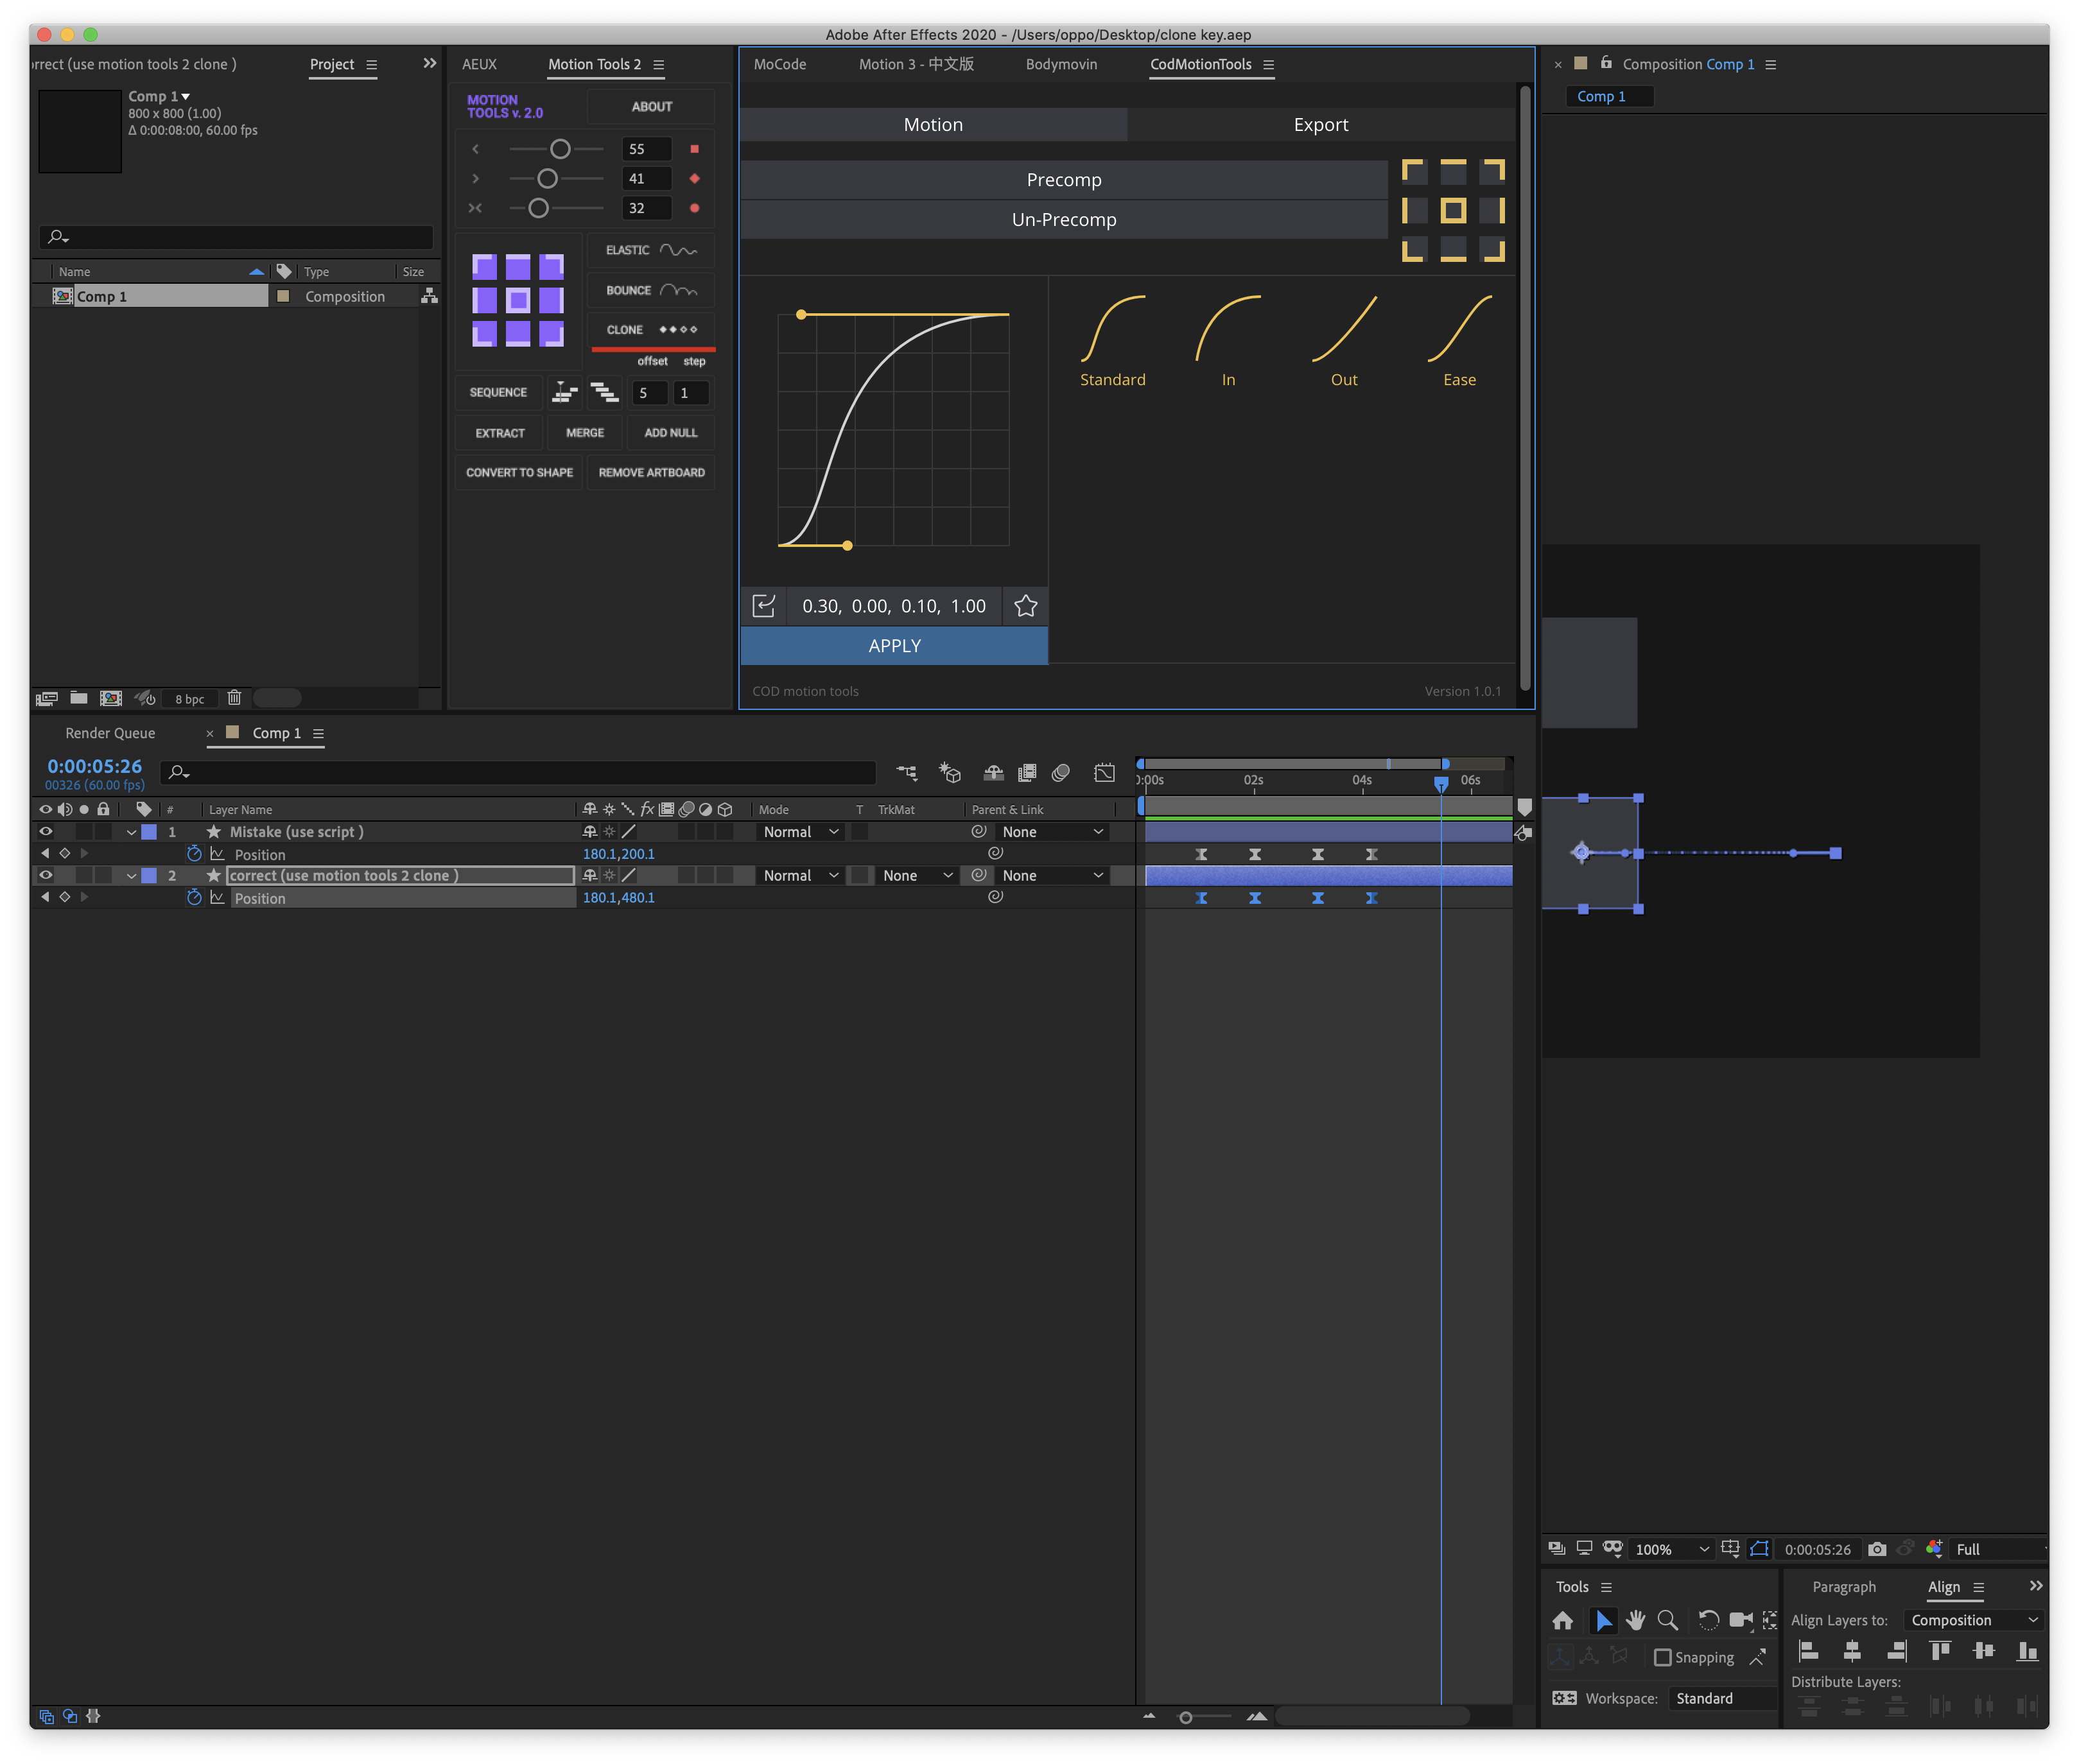The image size is (2079, 1764).
Task: Click the CONVERT TO SHAPE button
Action: pyautogui.click(x=519, y=472)
